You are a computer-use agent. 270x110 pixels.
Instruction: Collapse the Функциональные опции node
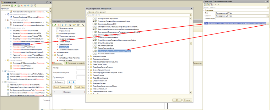click(x=6, y=20)
